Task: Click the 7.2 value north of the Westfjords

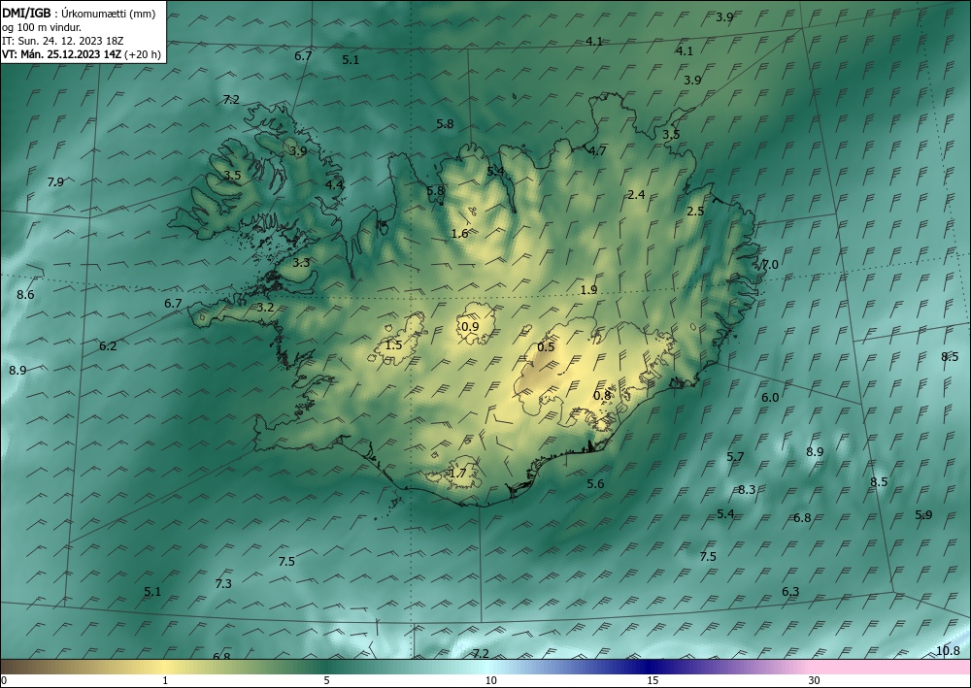Action: coord(231,100)
